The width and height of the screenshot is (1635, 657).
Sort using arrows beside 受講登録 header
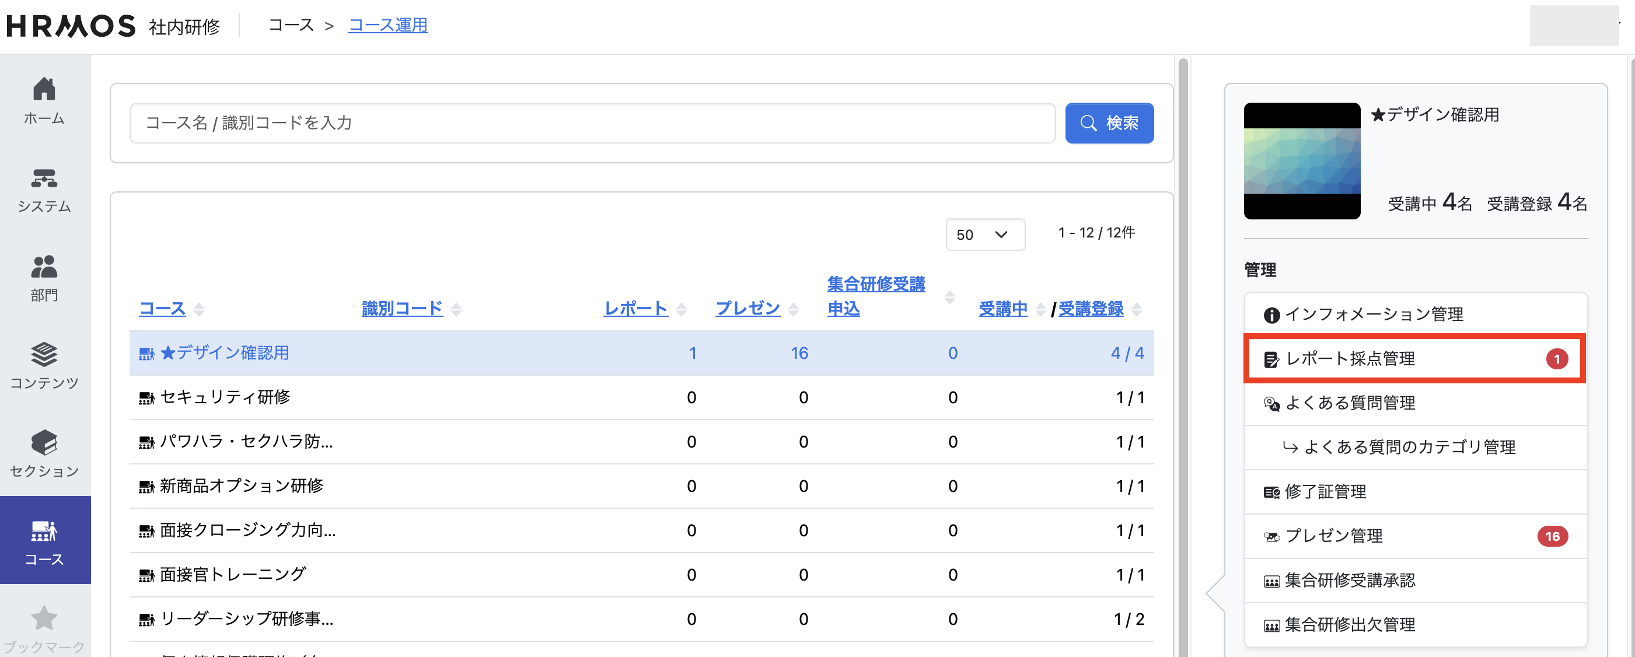1137,309
